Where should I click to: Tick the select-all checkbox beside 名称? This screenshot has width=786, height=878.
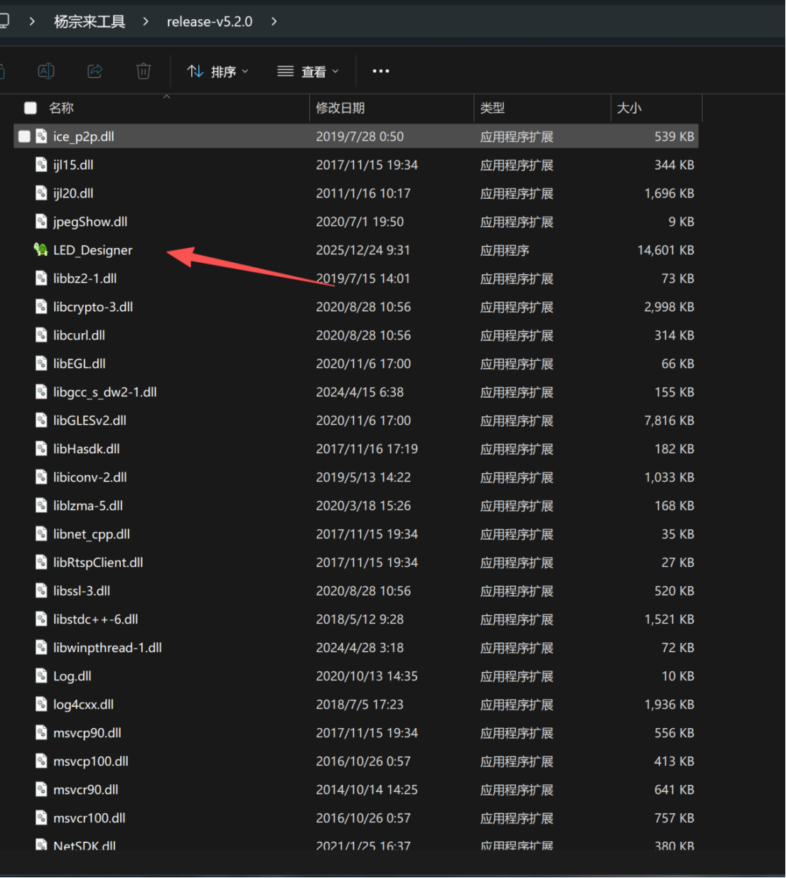tap(31, 108)
